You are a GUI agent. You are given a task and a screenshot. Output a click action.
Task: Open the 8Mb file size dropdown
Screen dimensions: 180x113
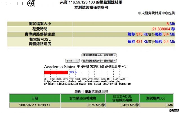[73, 61]
